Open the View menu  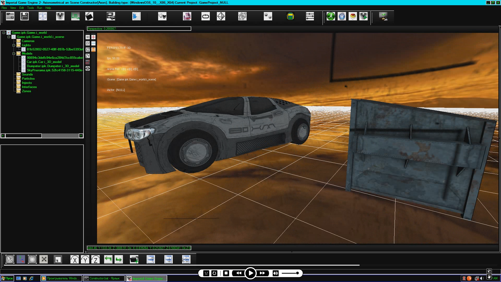[13, 8]
